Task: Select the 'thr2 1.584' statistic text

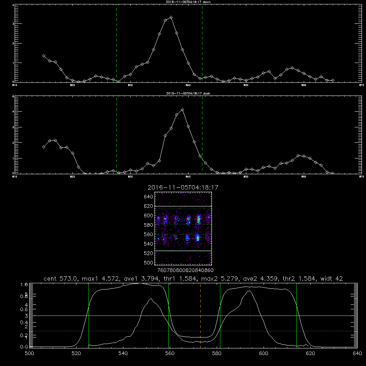Action: 299,279
